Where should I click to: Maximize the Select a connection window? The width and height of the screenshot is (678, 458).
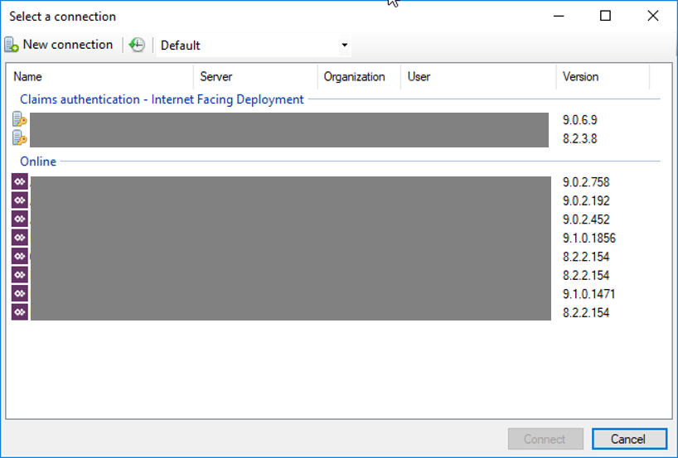click(605, 16)
